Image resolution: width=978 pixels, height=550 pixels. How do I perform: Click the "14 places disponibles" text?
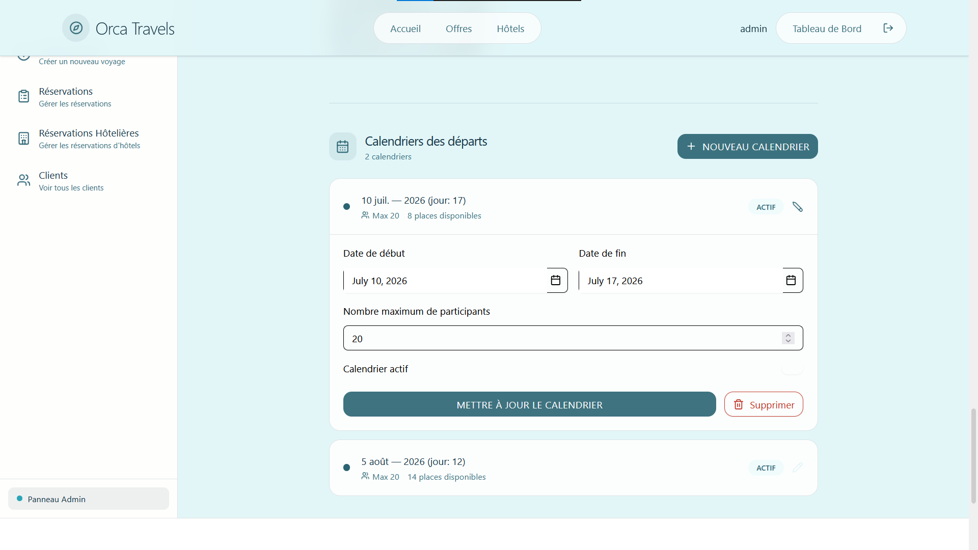[x=447, y=477]
